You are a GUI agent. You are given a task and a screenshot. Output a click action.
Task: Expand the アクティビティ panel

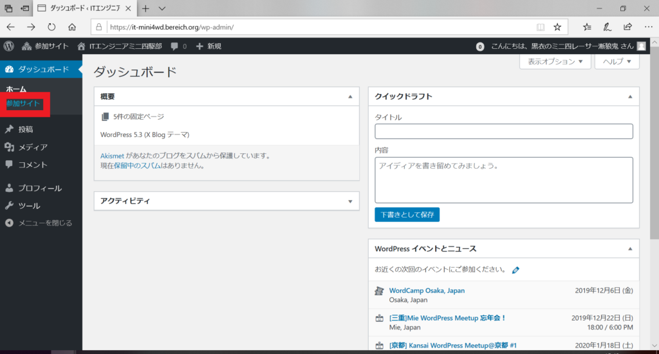[350, 201]
